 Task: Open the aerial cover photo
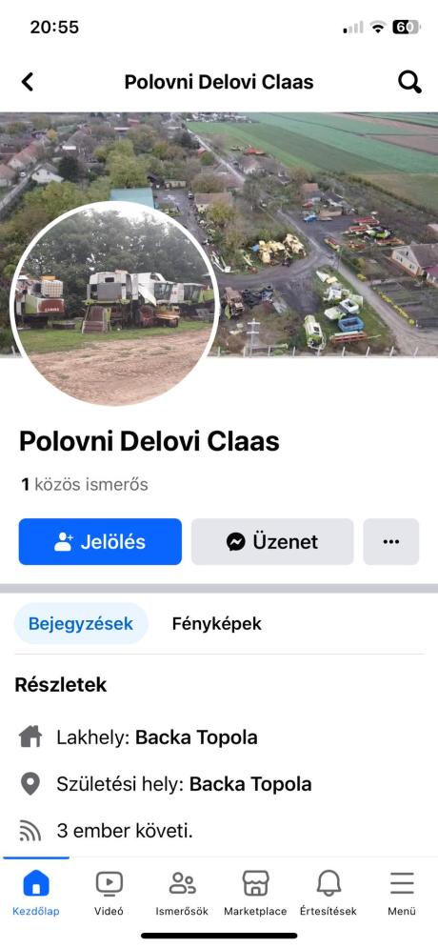point(327,233)
